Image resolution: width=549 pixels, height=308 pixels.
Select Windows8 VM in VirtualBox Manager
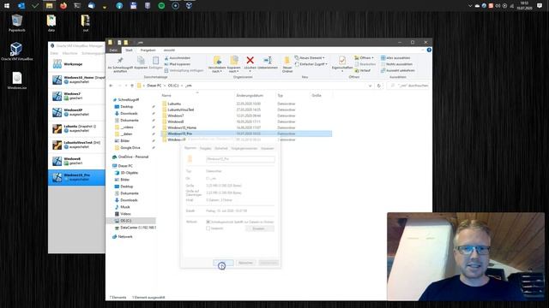tap(76, 161)
